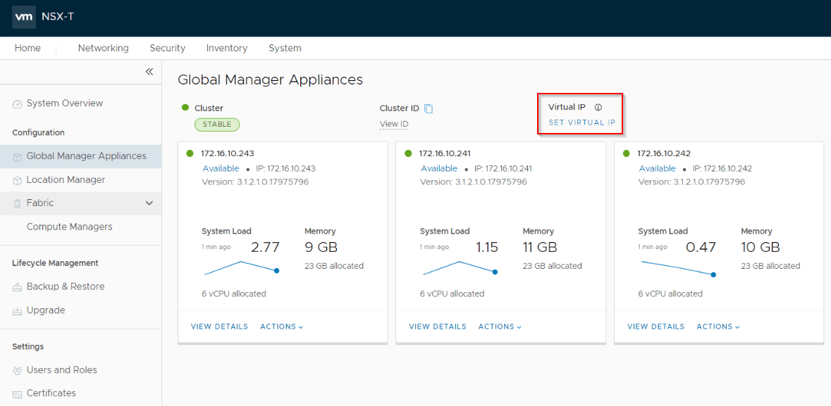Click the Certificates icon in sidebar

(x=18, y=394)
